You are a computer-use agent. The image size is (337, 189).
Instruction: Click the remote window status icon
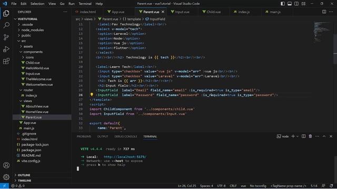click(4, 186)
